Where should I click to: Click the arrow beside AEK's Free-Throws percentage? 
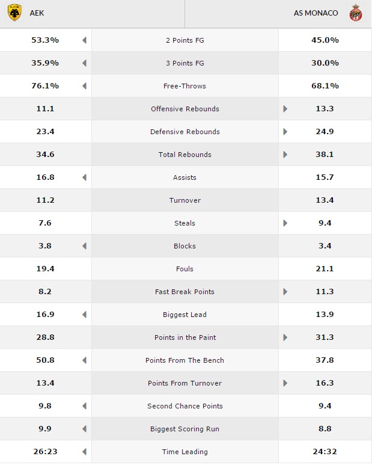pyautogui.click(x=85, y=86)
